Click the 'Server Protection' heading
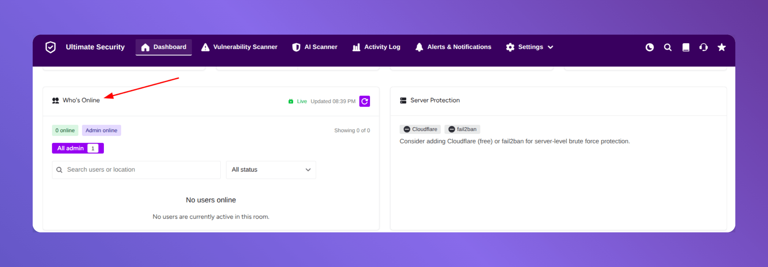 click(435, 100)
